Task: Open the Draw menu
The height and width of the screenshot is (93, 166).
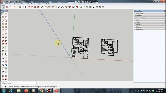Action: point(22,4)
